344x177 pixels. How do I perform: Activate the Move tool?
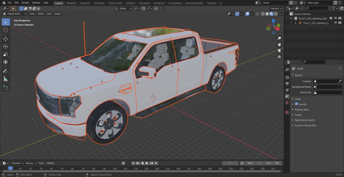[x=6, y=39]
